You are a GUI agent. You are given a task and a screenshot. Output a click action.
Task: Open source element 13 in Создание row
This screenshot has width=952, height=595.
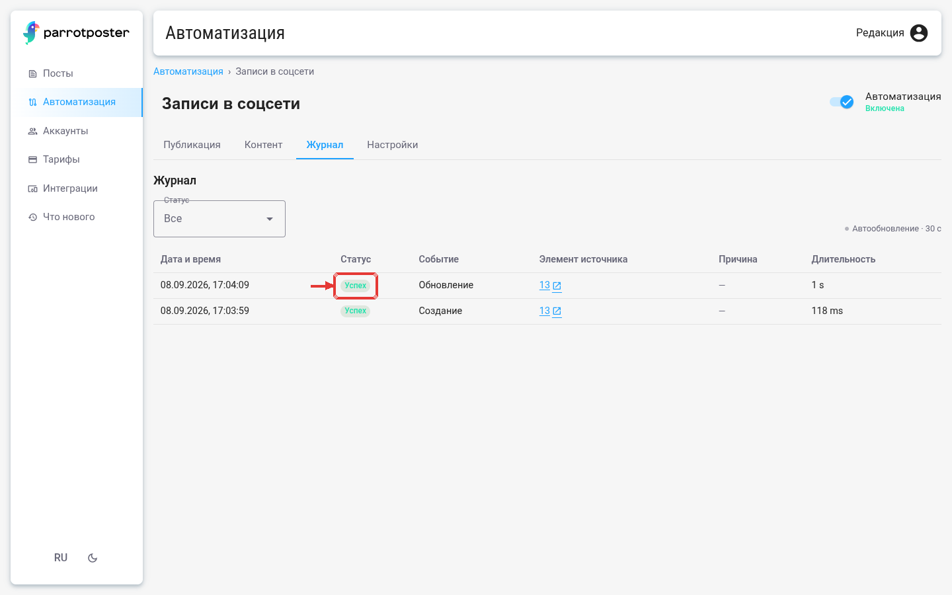tap(550, 311)
